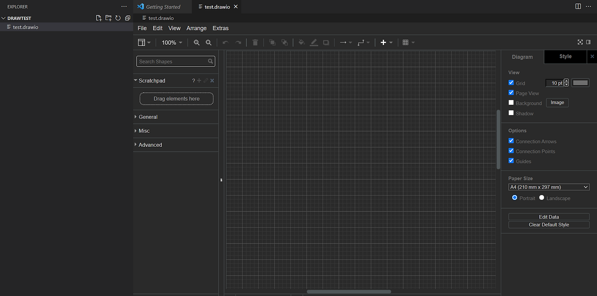
Task: Zoom in using the magnifier plus icon
Action: click(x=196, y=42)
